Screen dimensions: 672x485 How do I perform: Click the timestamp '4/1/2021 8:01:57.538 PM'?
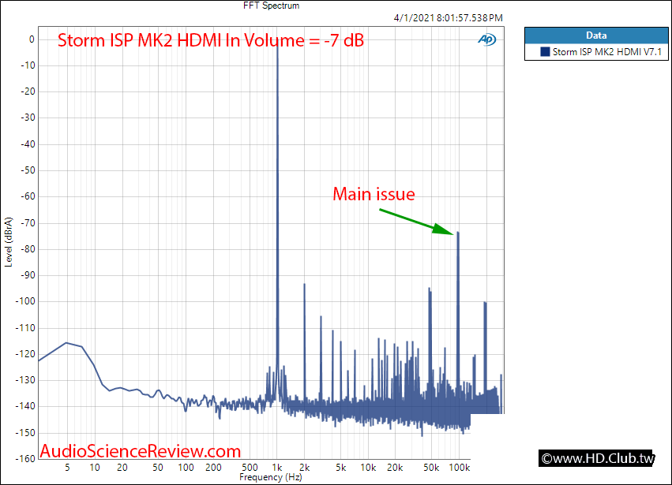click(x=448, y=18)
